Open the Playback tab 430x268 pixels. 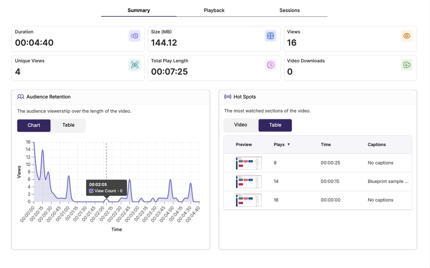click(x=214, y=10)
